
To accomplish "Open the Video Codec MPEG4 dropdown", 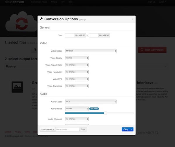I will click(91, 51).
